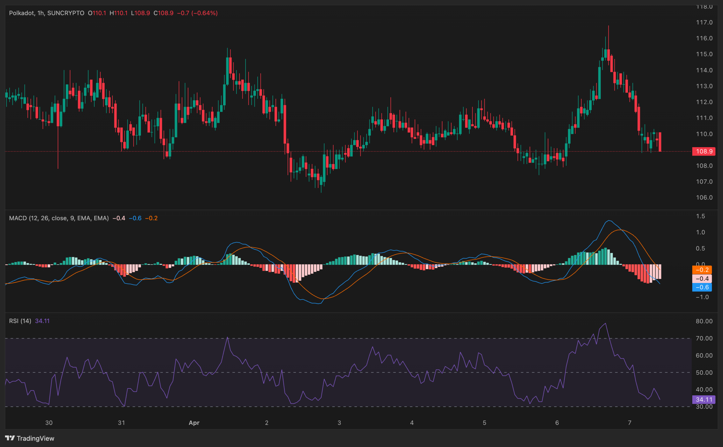Viewport: 723px width, 447px height.
Task: Click the Apr label on time axis
Action: [x=194, y=423]
